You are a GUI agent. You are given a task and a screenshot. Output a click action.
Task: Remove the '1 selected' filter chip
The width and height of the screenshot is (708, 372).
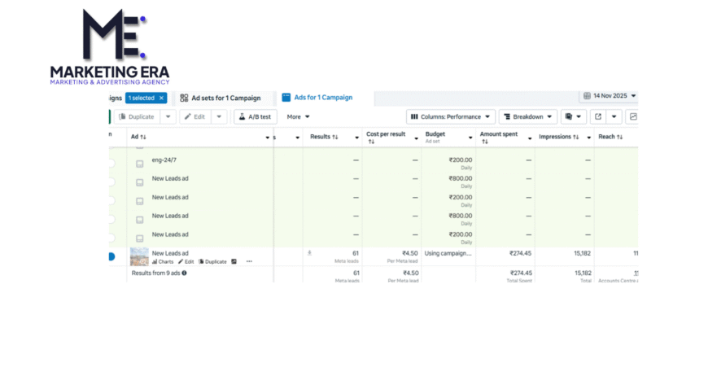[161, 98]
